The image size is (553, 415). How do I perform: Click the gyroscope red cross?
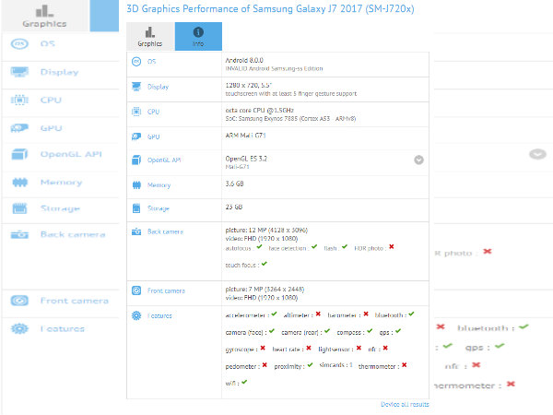(x=263, y=348)
